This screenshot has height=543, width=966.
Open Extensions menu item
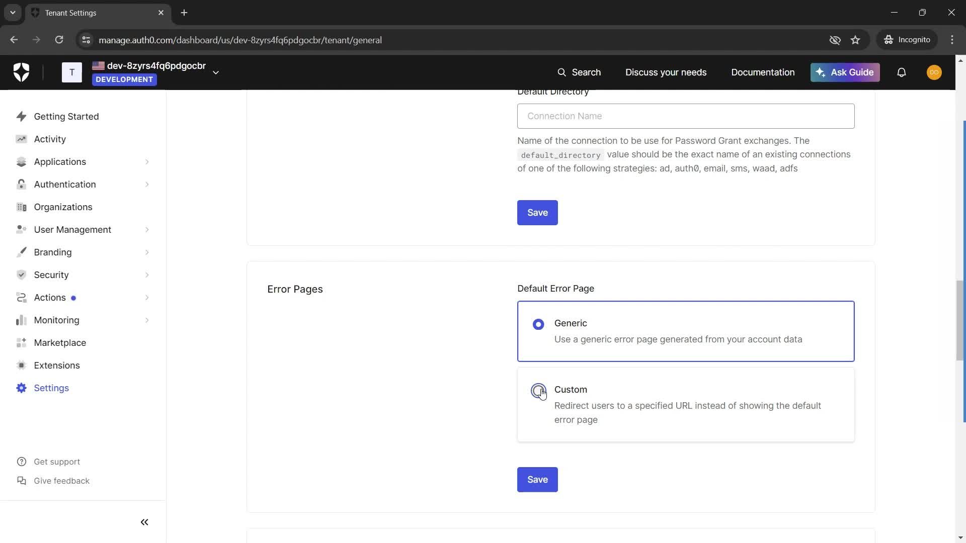(57, 366)
